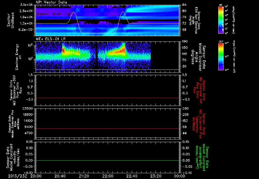
Task: Click the 150 scanner angle tick
Action: 185,48
